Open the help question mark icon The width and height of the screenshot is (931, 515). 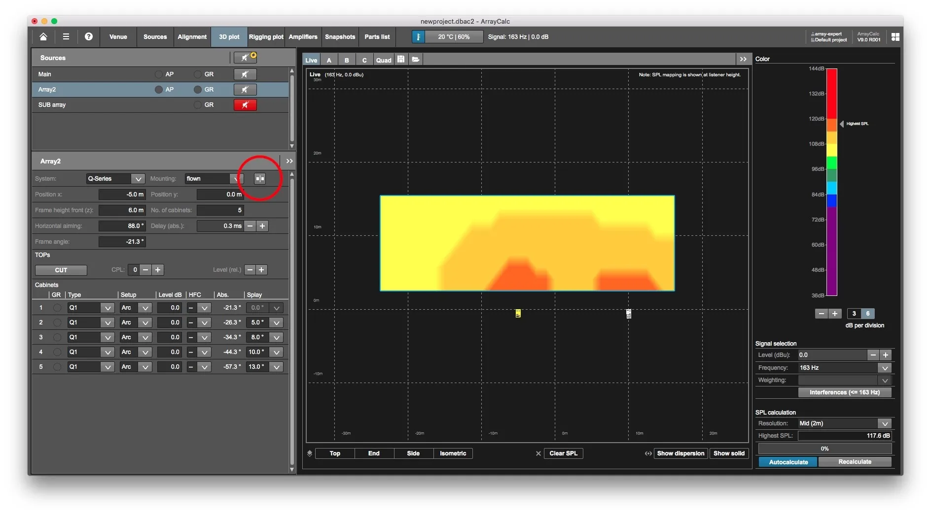(89, 37)
